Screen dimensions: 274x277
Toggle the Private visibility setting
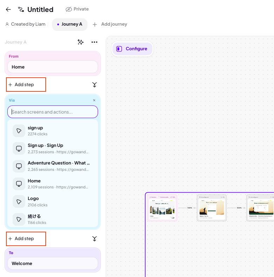(77, 9)
